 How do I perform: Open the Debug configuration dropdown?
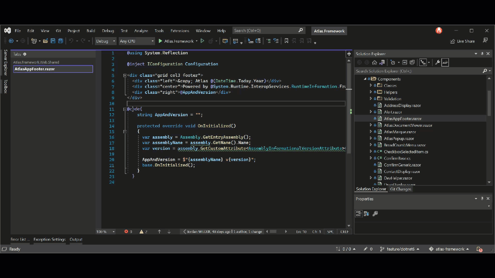pos(106,41)
